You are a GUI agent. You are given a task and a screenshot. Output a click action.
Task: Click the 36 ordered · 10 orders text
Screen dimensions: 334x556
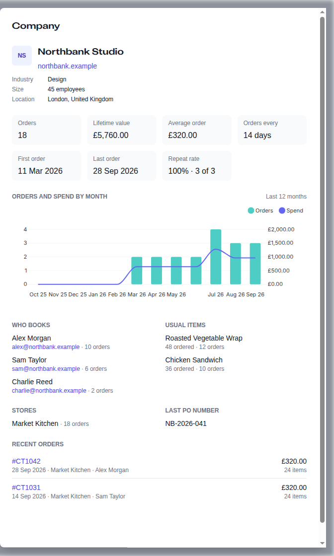tap(195, 369)
